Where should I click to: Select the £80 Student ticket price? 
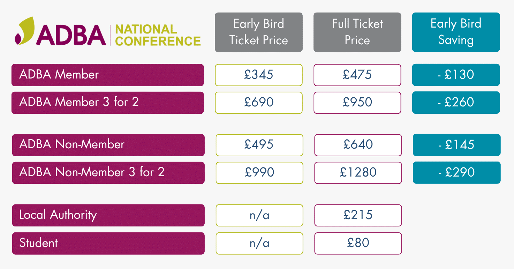point(358,243)
